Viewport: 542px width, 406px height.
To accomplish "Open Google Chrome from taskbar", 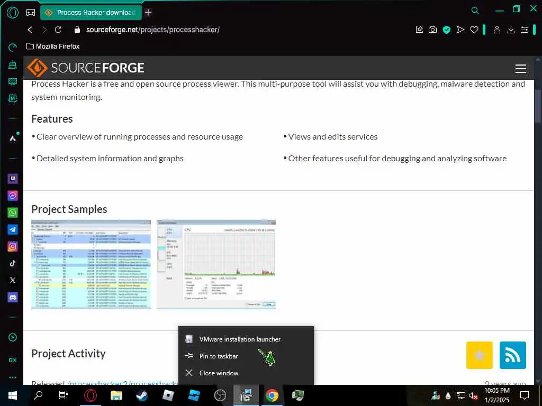I will 272,395.
